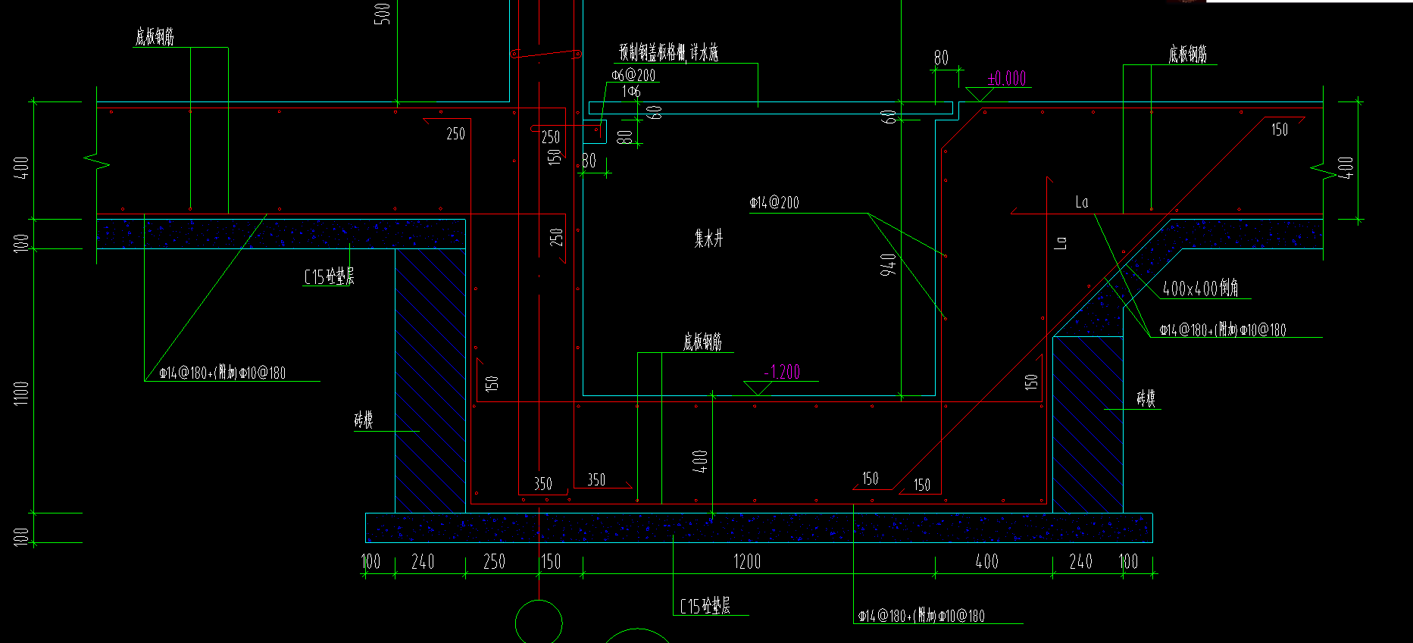
Task: Select the 500 dimension at the top
Action: coord(383,14)
